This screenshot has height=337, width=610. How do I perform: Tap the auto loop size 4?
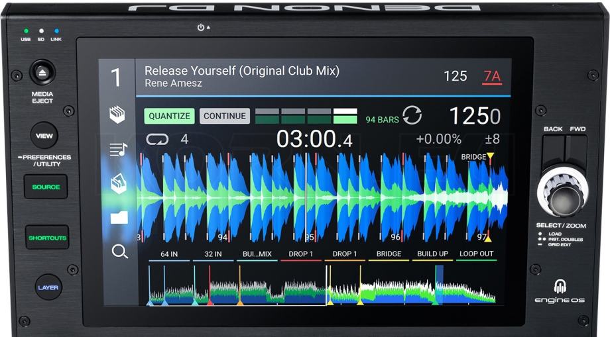tap(184, 139)
